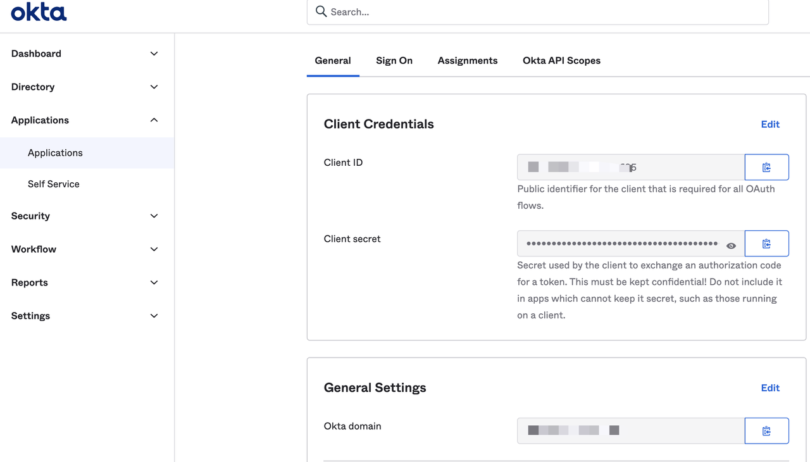Screen dimensions: 810x462
Task: Edit the General Settings section
Action: [769, 388]
